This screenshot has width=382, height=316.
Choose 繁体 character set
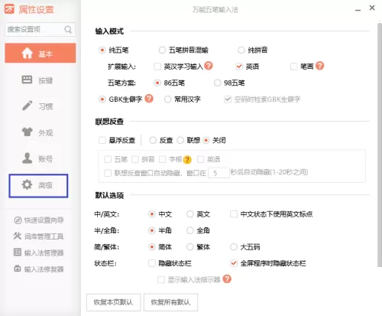point(190,247)
